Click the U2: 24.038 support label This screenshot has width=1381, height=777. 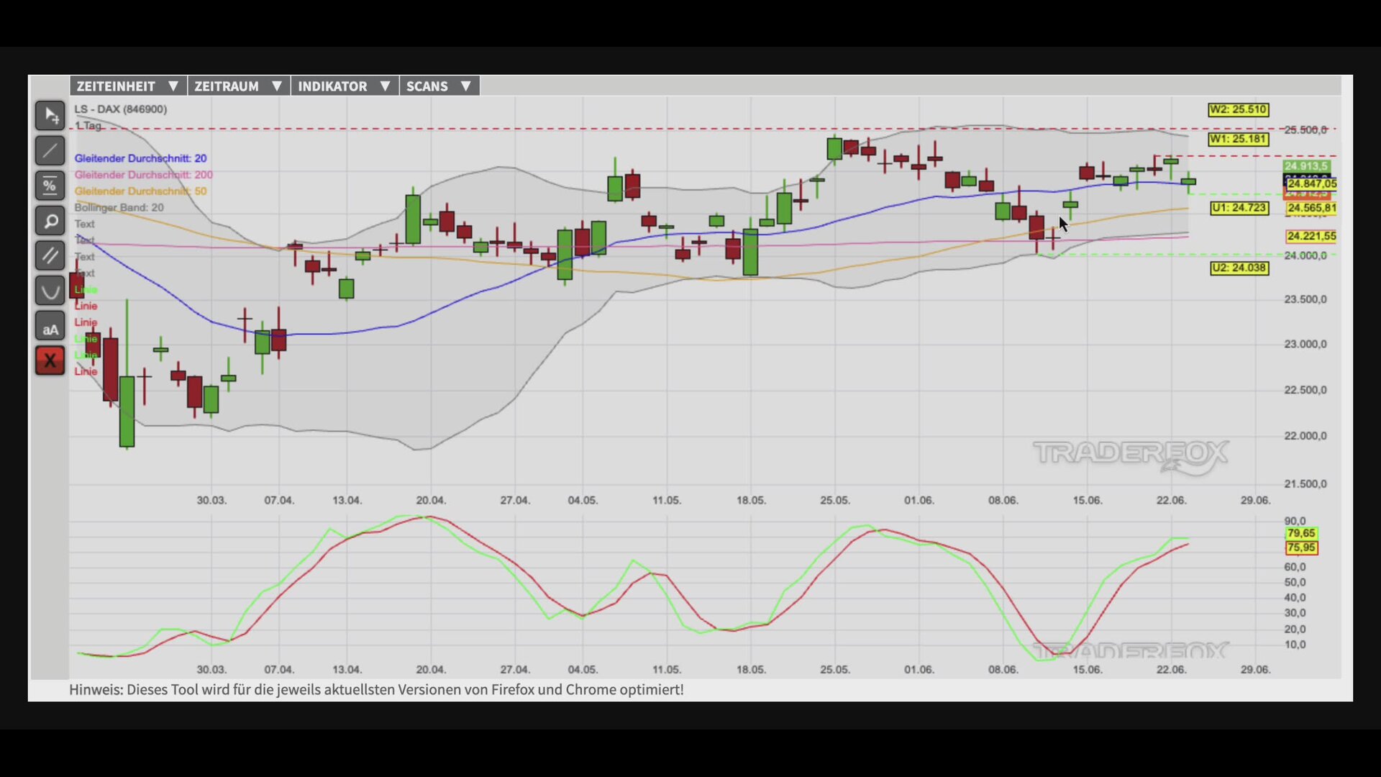[1239, 268]
